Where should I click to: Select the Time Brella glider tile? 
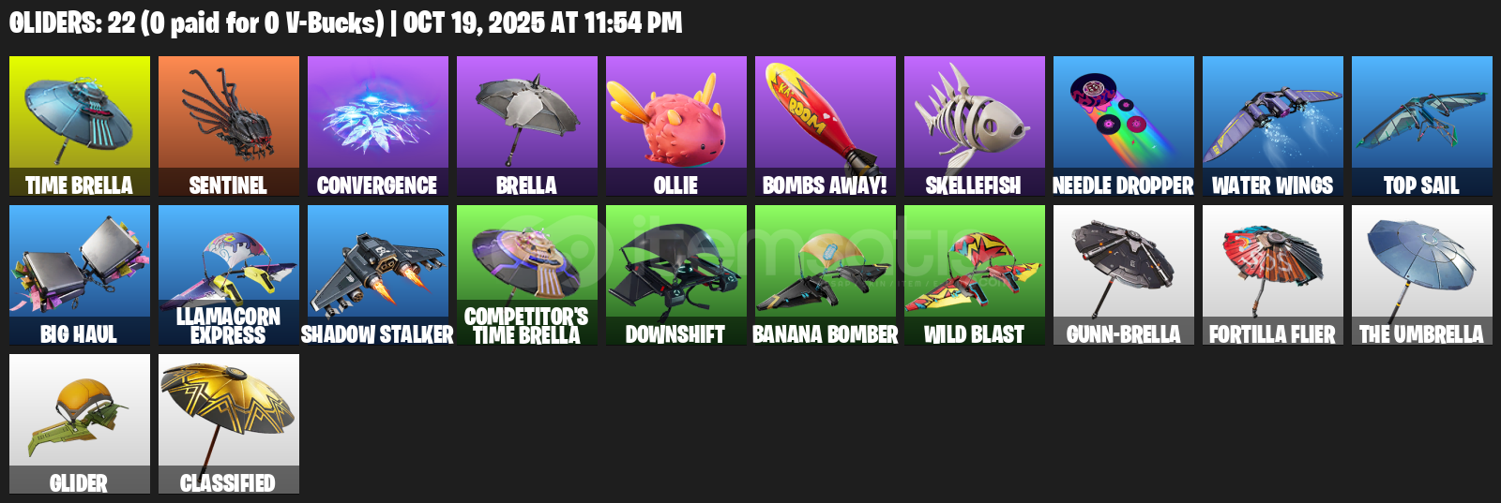point(80,126)
